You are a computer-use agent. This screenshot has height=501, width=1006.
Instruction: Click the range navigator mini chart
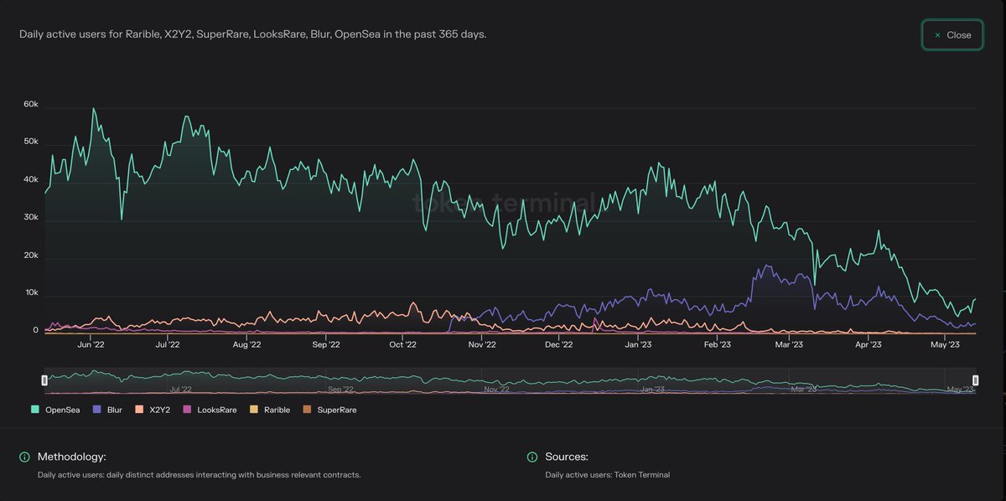tap(510, 381)
